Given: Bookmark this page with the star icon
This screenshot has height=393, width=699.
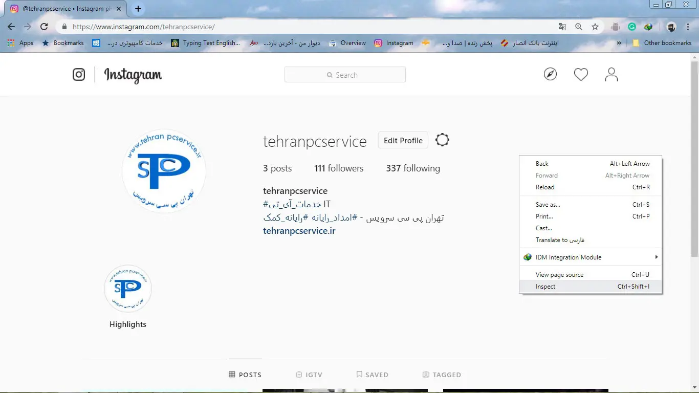Looking at the screenshot, I should click(x=595, y=27).
